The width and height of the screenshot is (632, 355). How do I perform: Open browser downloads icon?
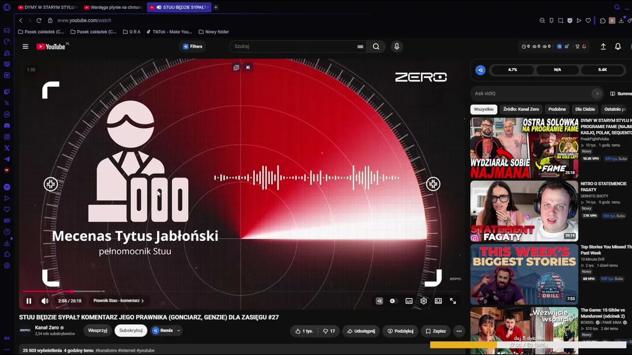point(621,21)
